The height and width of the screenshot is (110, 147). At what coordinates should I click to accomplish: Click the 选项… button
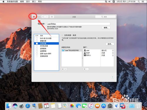pos(110,44)
